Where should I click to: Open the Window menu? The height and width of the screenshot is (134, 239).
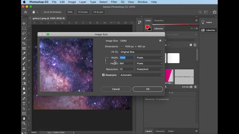coord(142,2)
